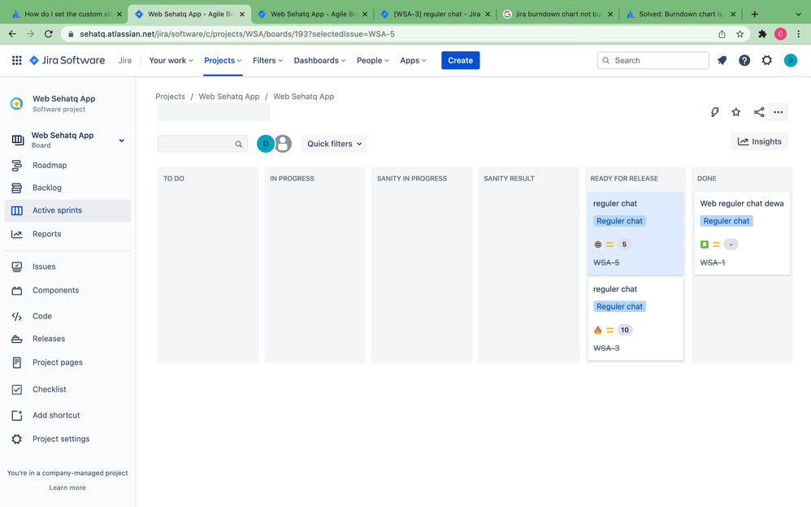Click the share page icon in address bar

tap(722, 34)
